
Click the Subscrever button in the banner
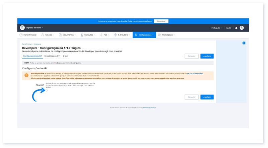coord(161,21)
